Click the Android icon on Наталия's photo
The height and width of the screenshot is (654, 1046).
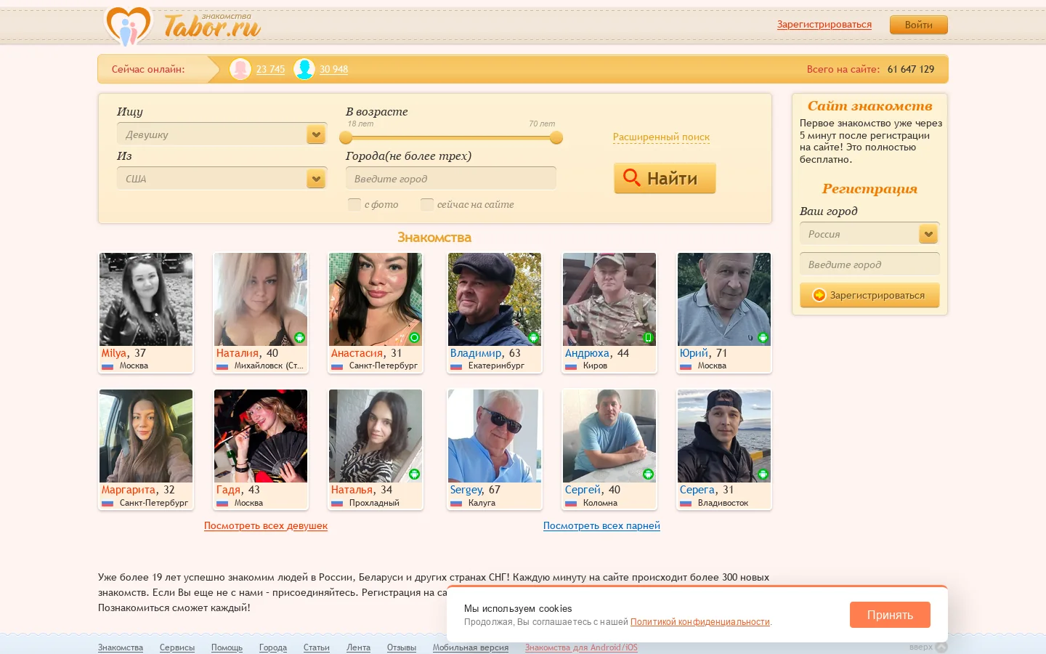click(x=299, y=337)
